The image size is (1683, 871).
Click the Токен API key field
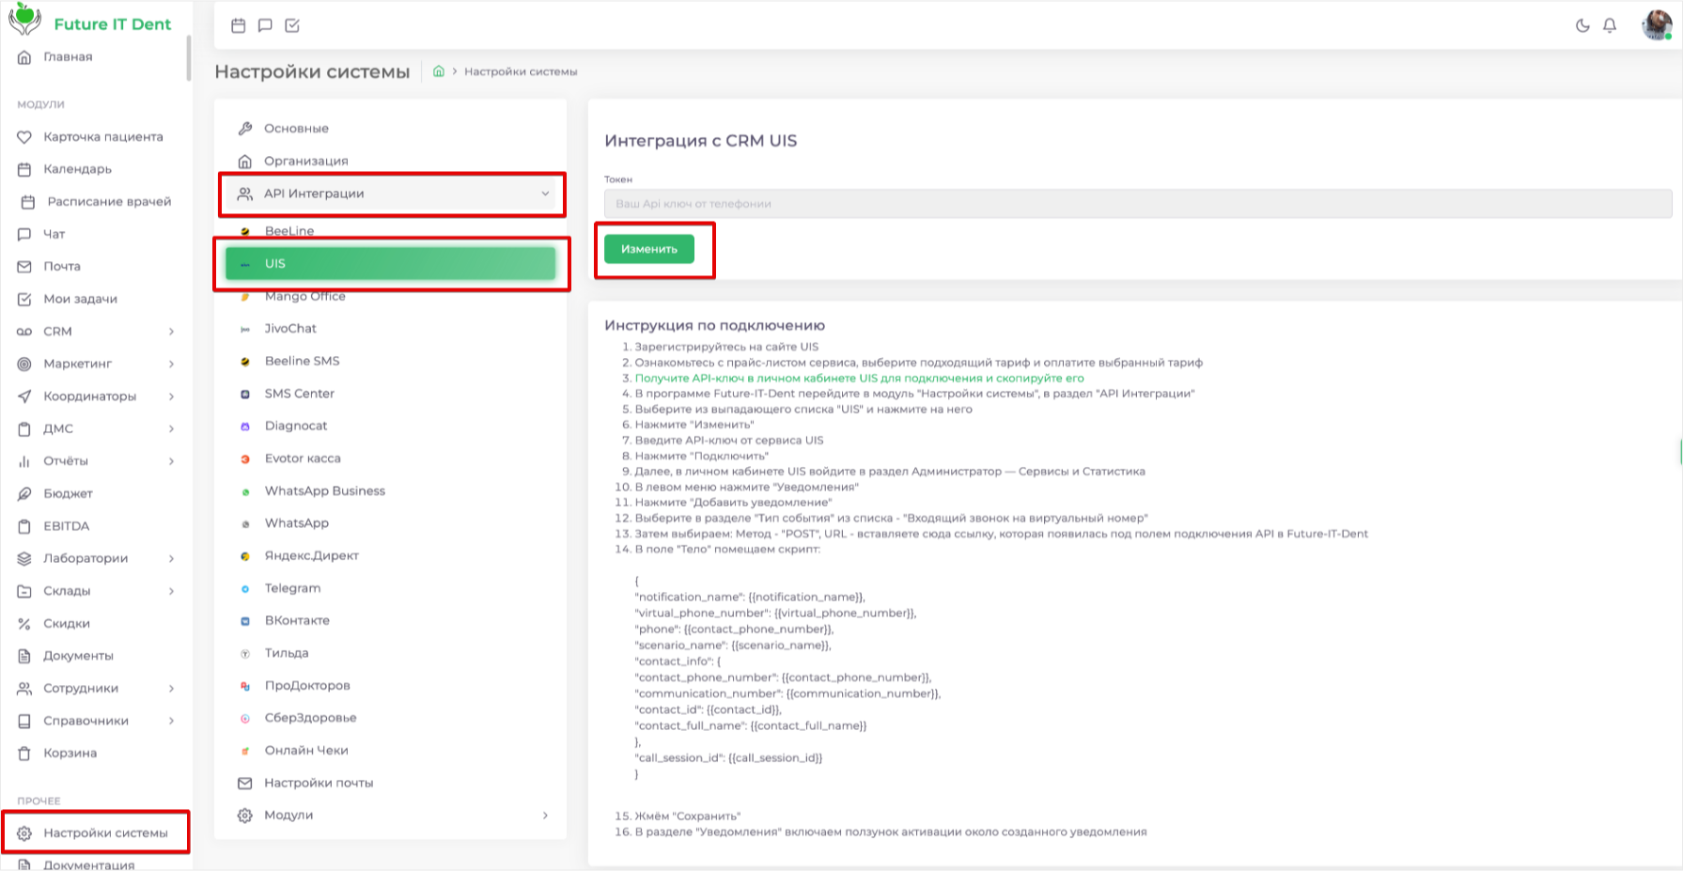click(1138, 204)
